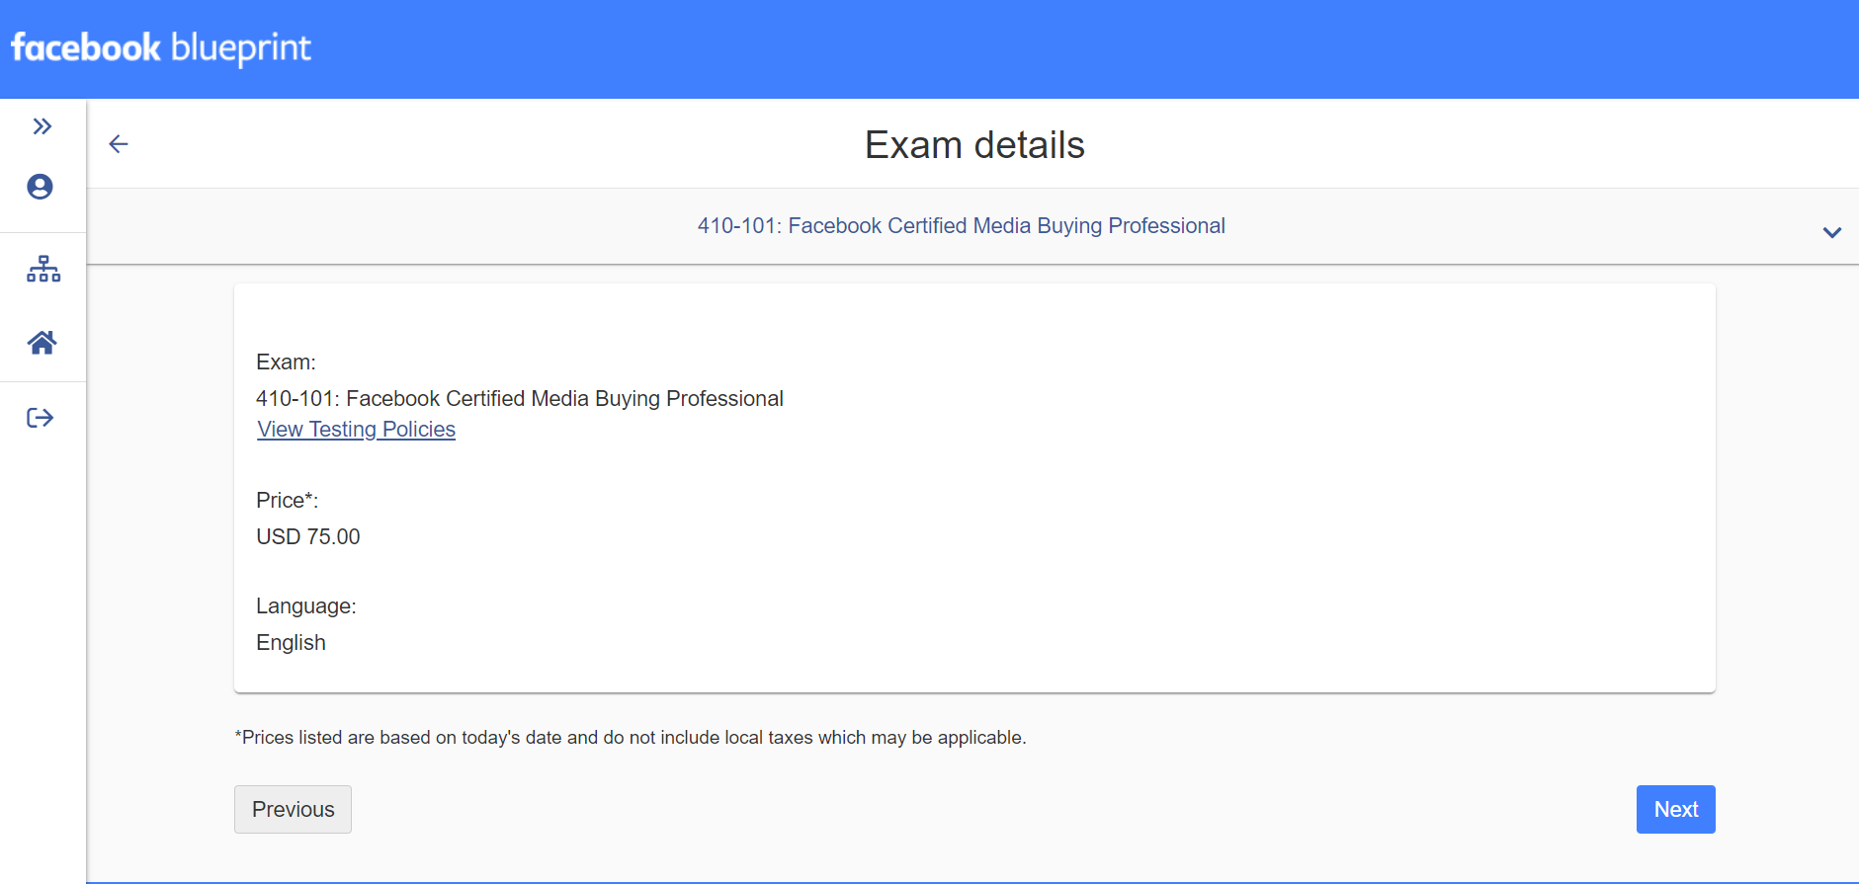Select the exam name text below Exam label

point(520,398)
